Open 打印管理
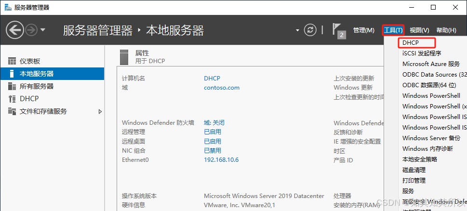 coord(414,180)
